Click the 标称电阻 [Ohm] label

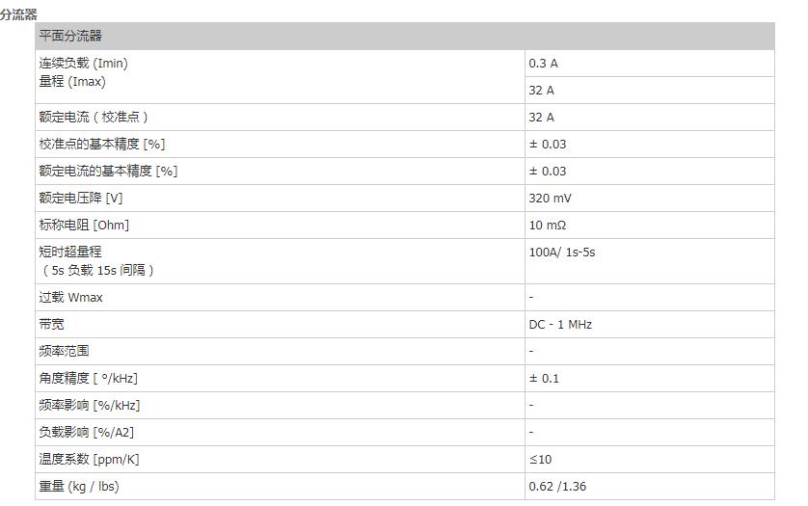(84, 226)
